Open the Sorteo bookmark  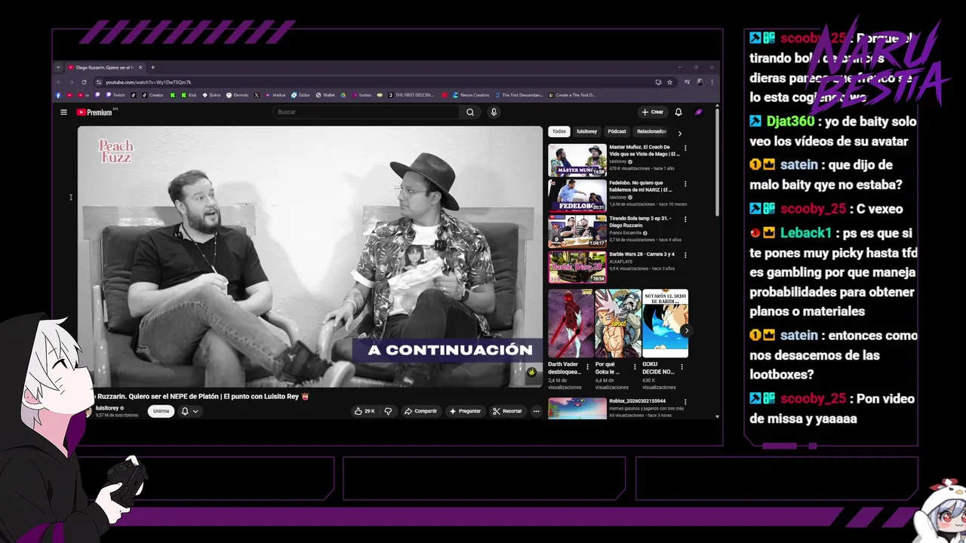tap(361, 95)
